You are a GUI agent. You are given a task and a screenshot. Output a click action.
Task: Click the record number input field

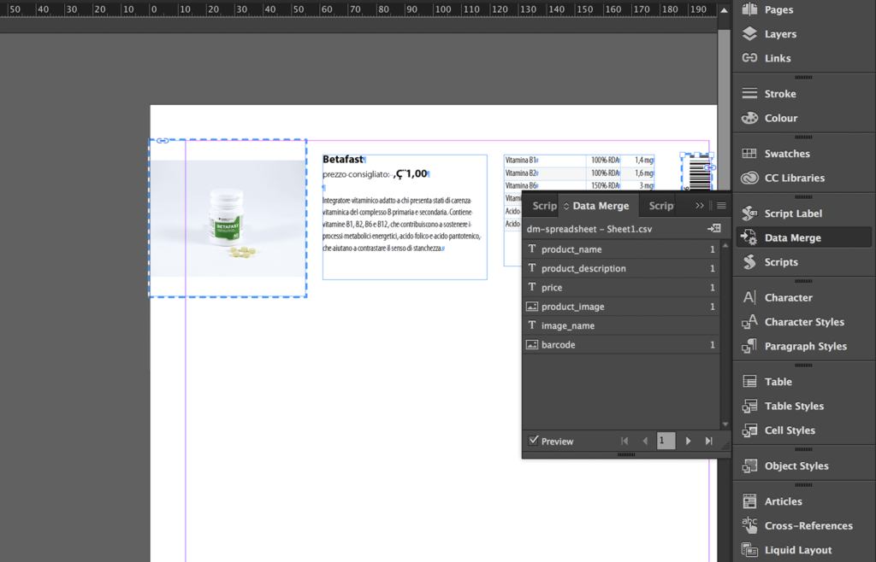point(666,441)
